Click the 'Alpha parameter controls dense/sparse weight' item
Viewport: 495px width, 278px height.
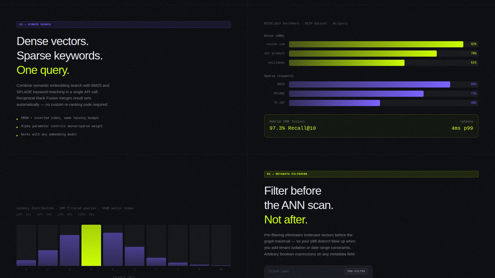[x=62, y=126]
